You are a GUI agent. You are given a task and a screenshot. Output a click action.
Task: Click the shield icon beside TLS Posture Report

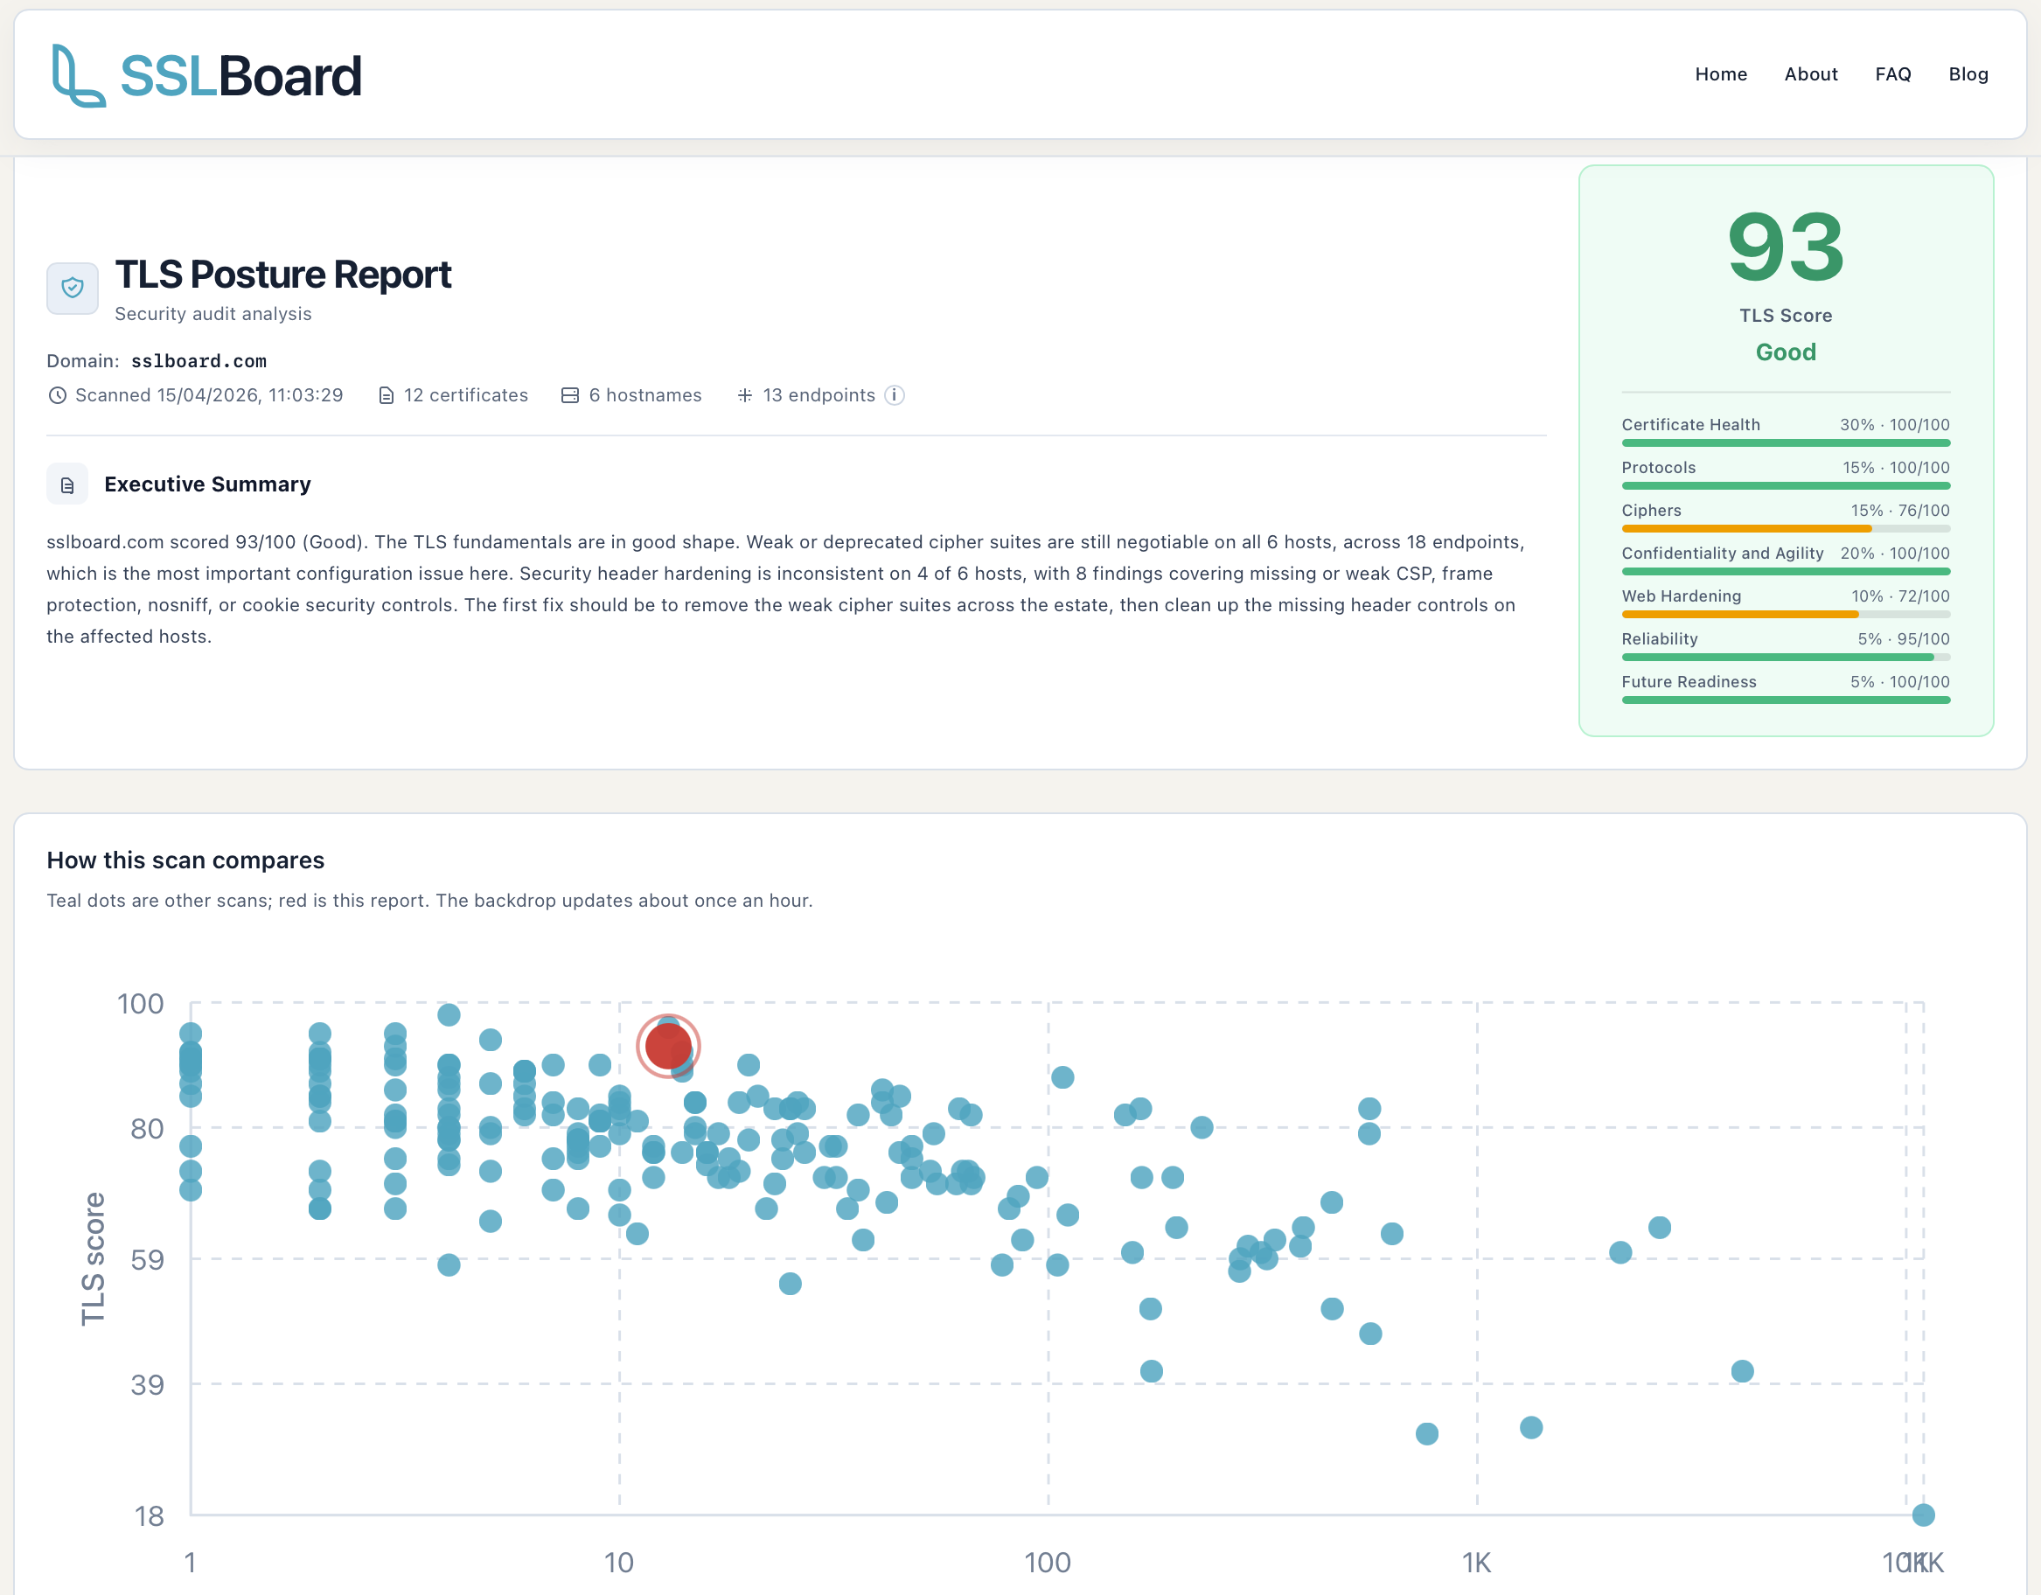tap(73, 288)
